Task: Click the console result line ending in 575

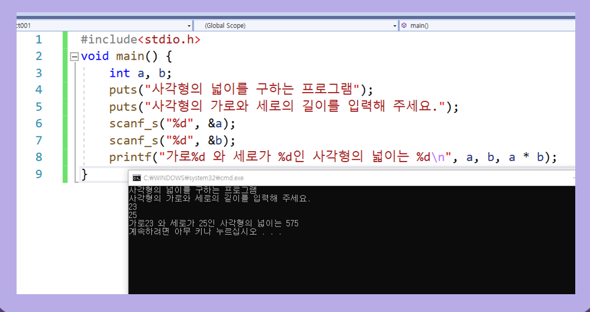Action: point(213,224)
